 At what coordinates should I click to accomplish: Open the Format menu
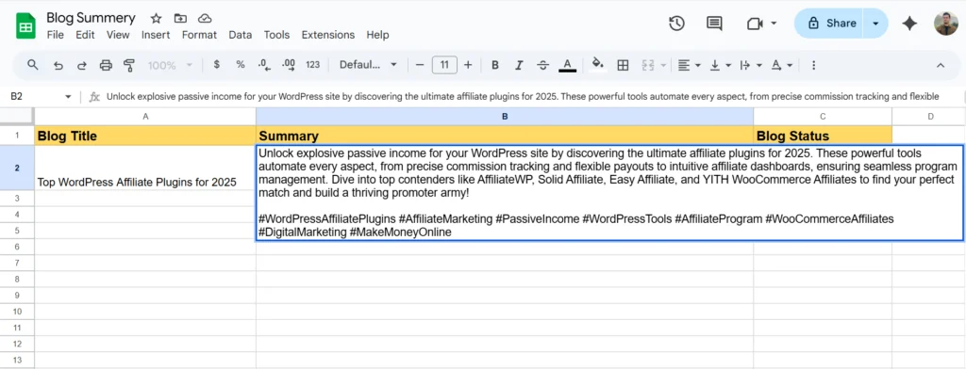click(199, 35)
